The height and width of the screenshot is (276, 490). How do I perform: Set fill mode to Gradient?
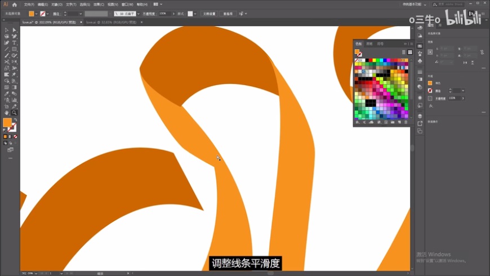pyautogui.click(x=10, y=137)
